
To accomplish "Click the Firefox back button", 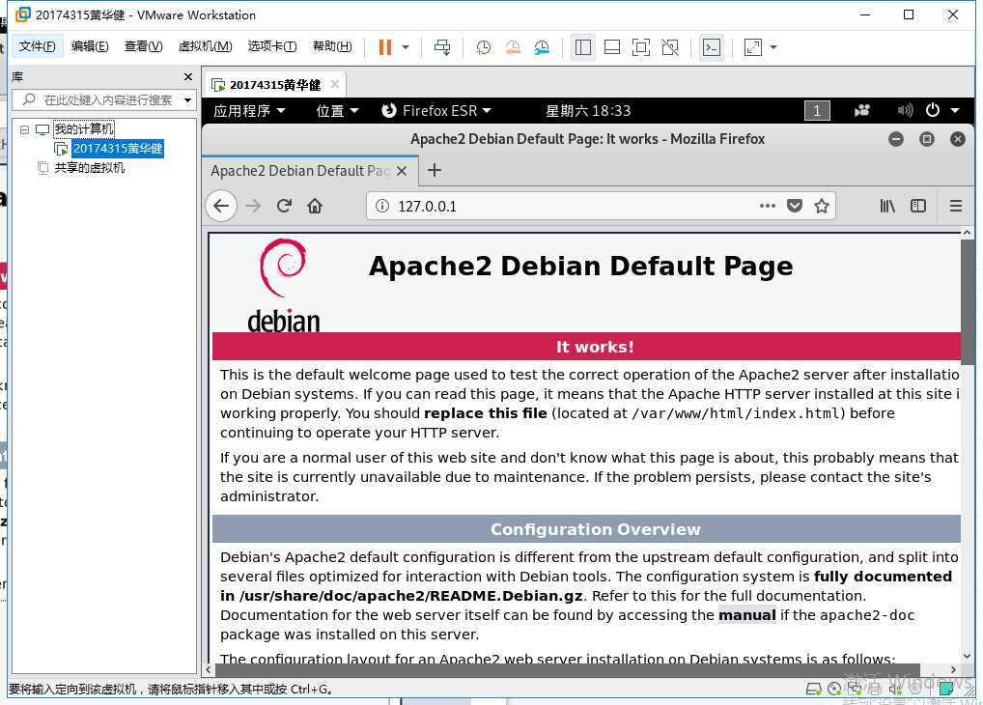I will 221,206.
